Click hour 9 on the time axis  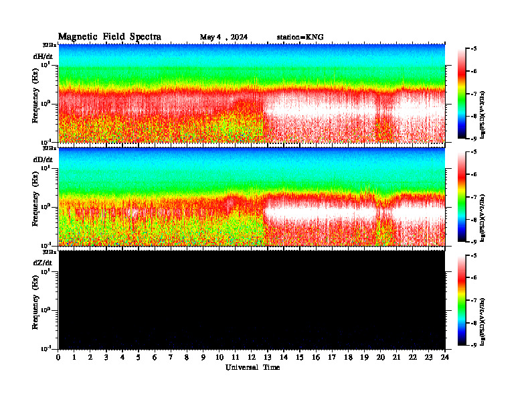pyautogui.click(x=203, y=358)
